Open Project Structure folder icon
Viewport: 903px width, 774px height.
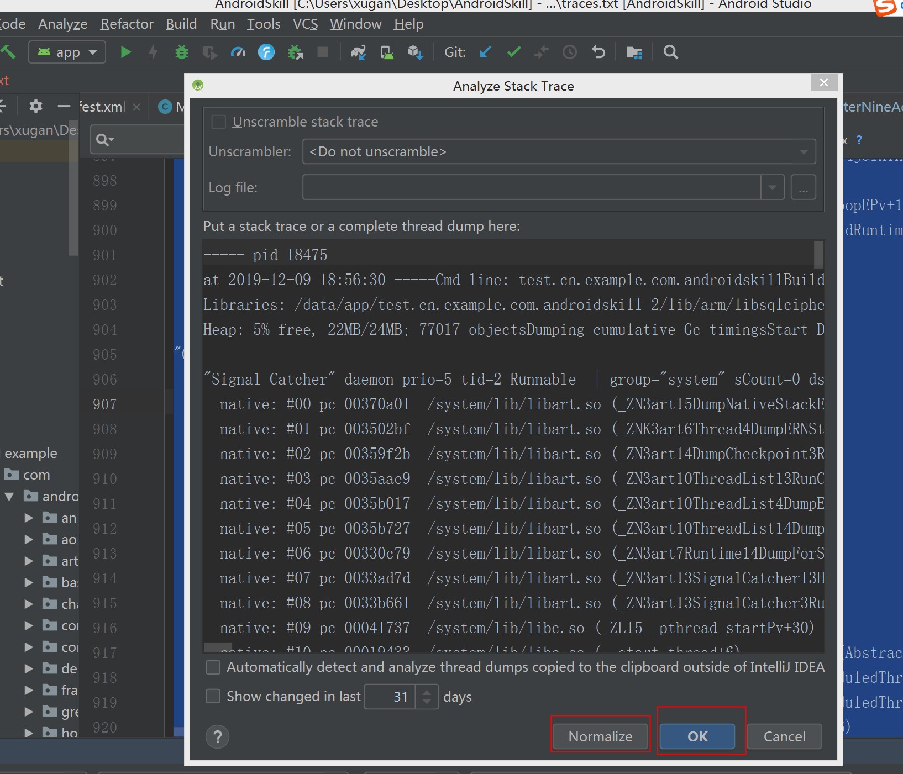click(x=634, y=52)
